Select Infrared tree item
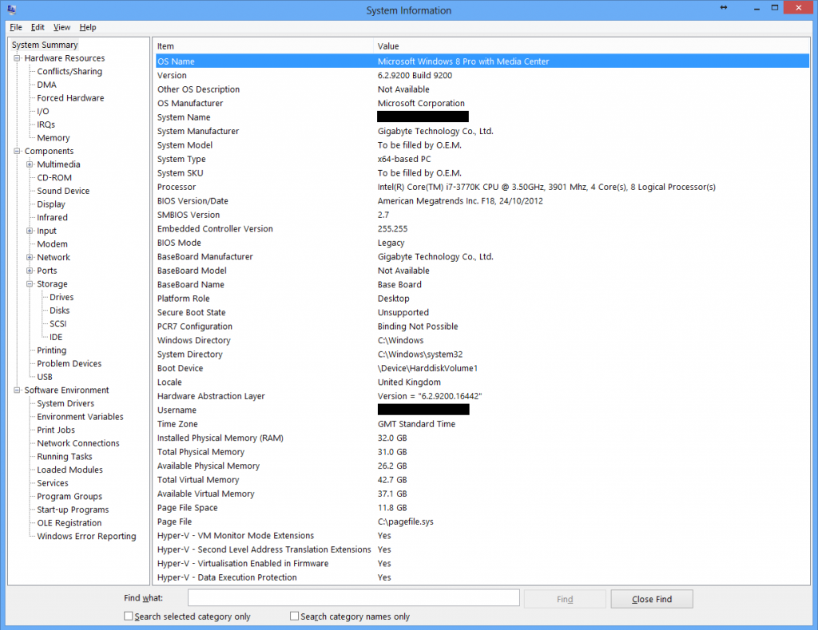 tap(52, 217)
